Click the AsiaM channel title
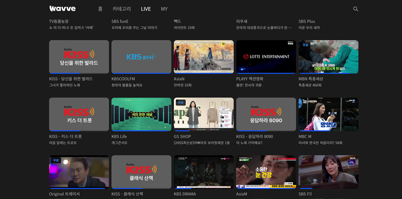This screenshot has width=402, height=199. [x=242, y=194]
